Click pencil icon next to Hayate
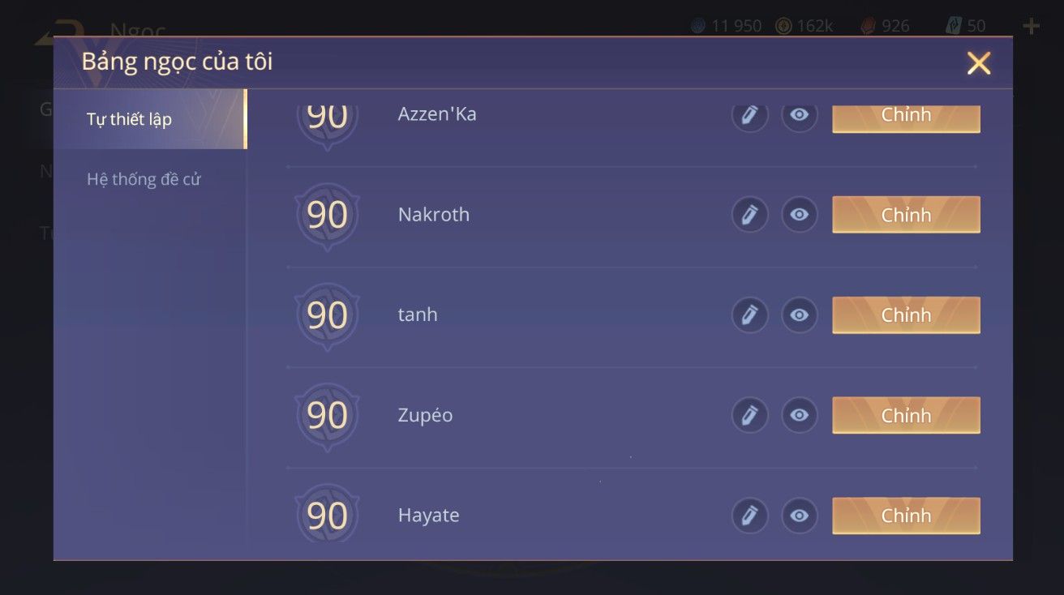This screenshot has height=595, width=1064. pos(749,516)
